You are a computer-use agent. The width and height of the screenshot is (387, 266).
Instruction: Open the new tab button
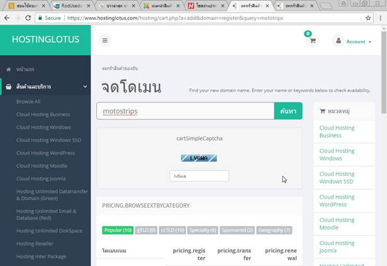click(325, 6)
